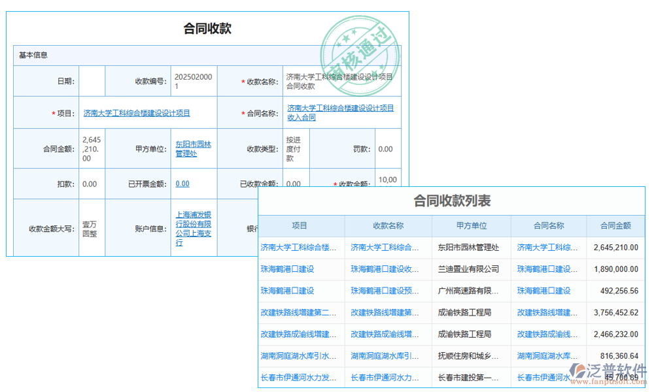Click the 甲方单位 column header
Viewport: 654px width, 392px height.
[472, 225]
